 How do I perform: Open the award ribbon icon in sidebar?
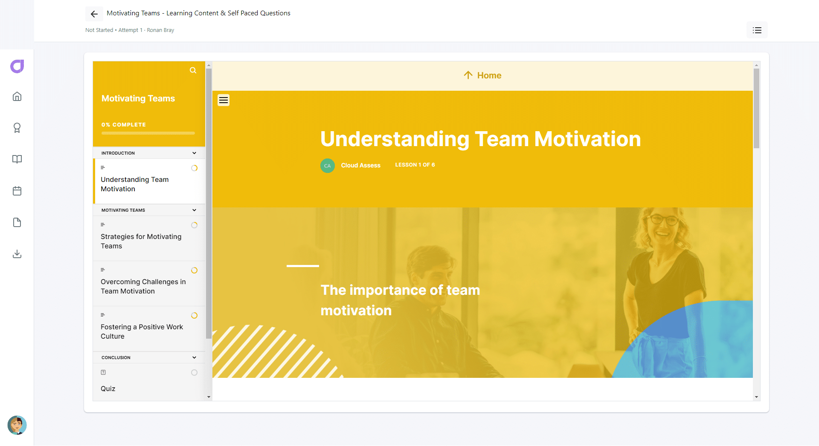coord(17,128)
